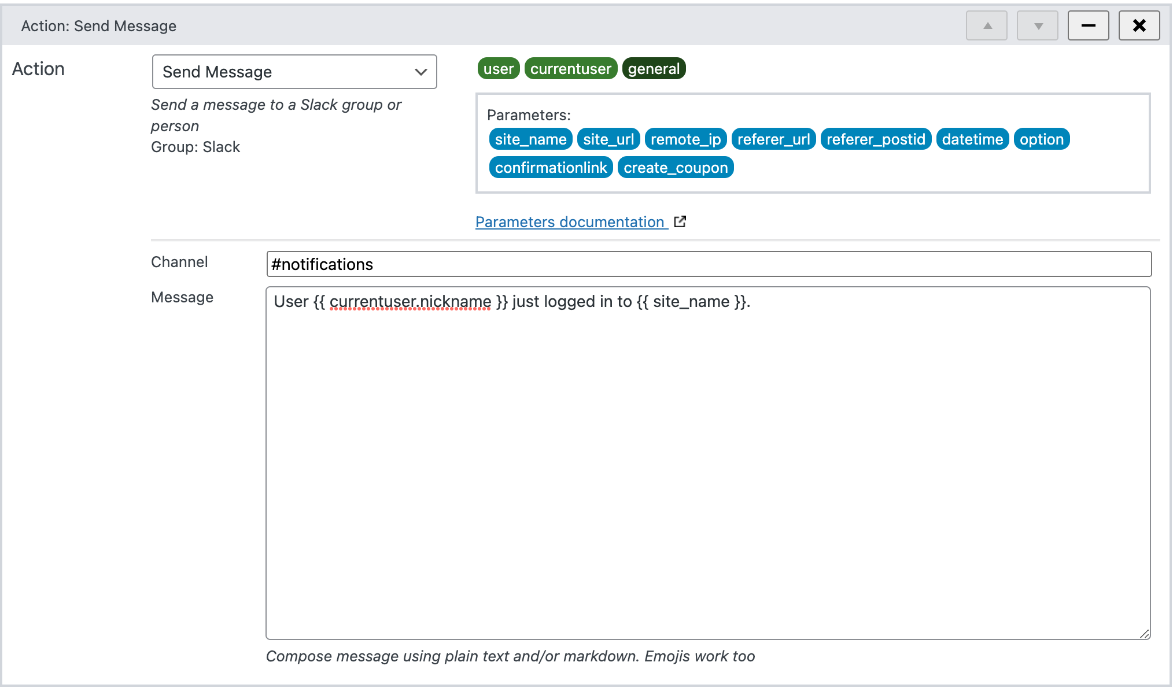Insert the site_url parameter tag
Screen dimensions: 1173x688
608,139
